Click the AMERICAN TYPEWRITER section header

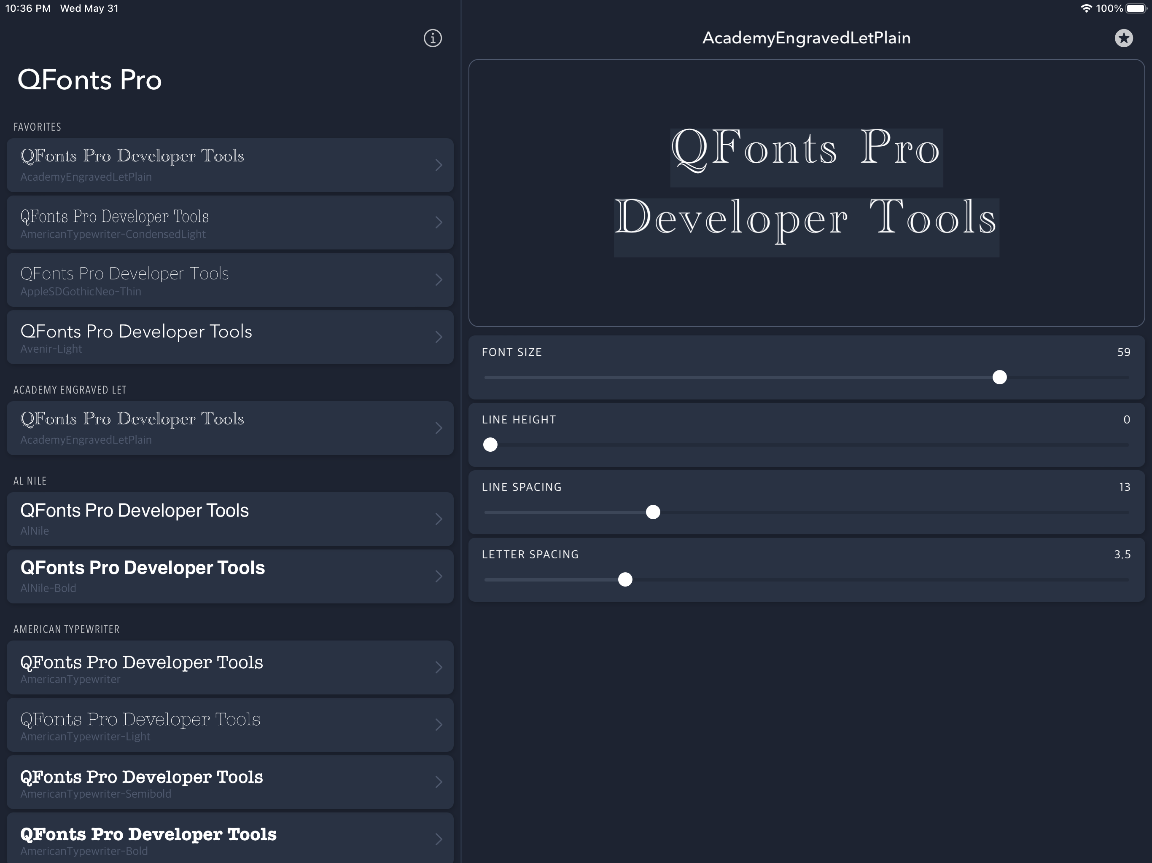click(x=66, y=629)
